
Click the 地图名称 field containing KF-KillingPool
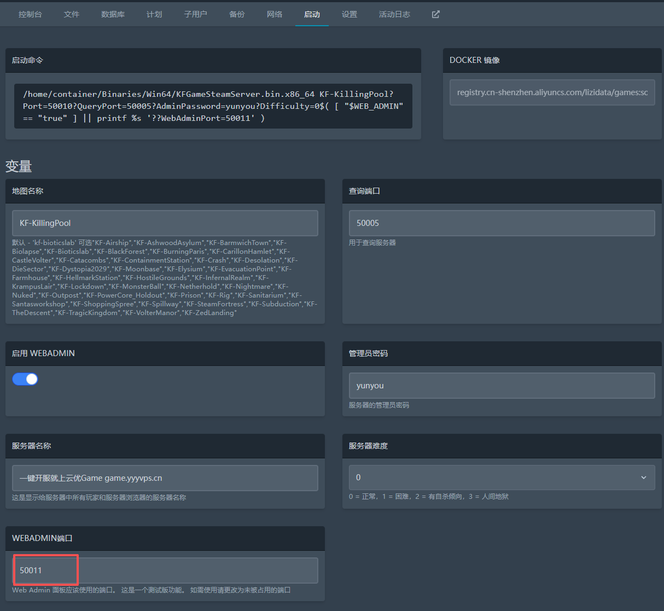[x=165, y=223]
